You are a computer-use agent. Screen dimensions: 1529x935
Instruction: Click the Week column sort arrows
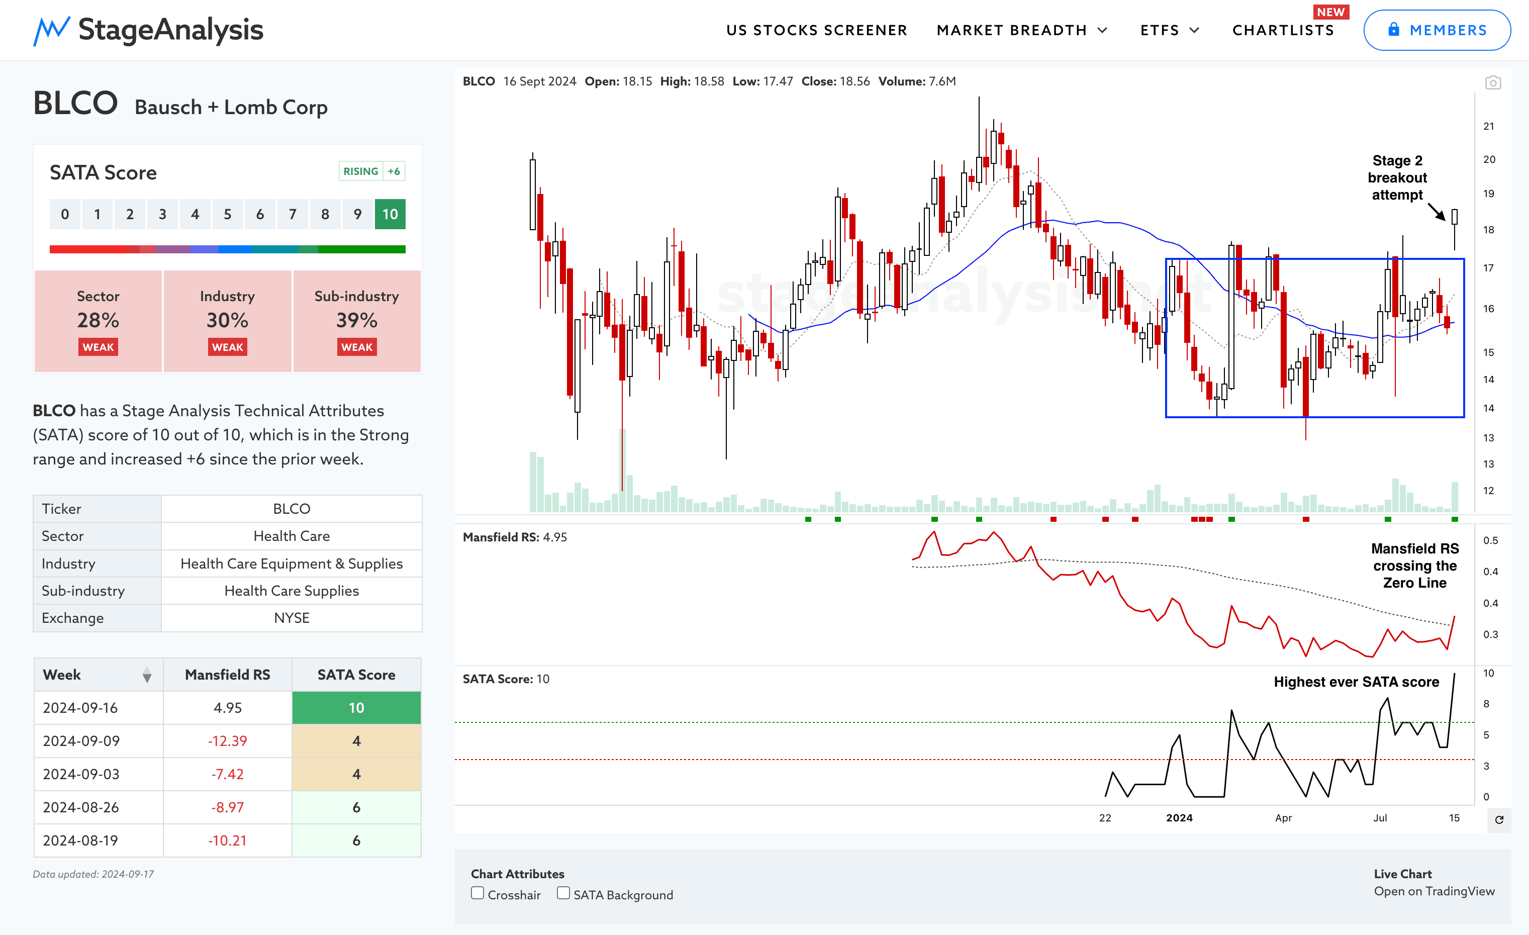point(146,675)
